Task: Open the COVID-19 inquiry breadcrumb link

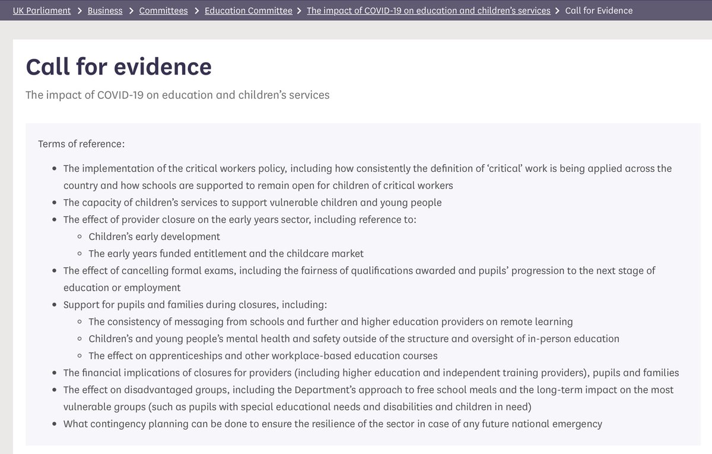Action: tap(428, 11)
